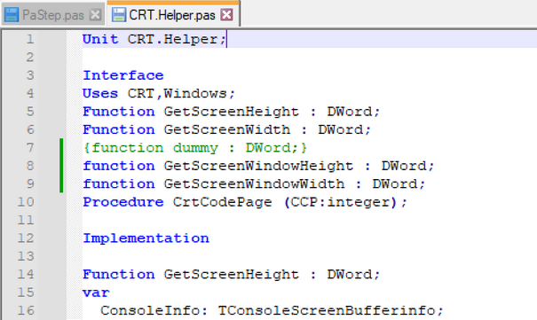Click 'ConsoleInfo:' on line 16

click(x=154, y=311)
